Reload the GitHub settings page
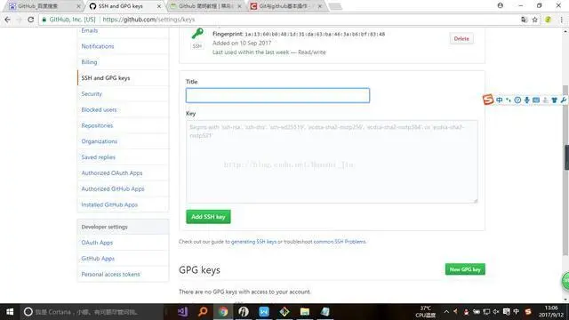Viewport: 569px width, 320px height. 31,20
